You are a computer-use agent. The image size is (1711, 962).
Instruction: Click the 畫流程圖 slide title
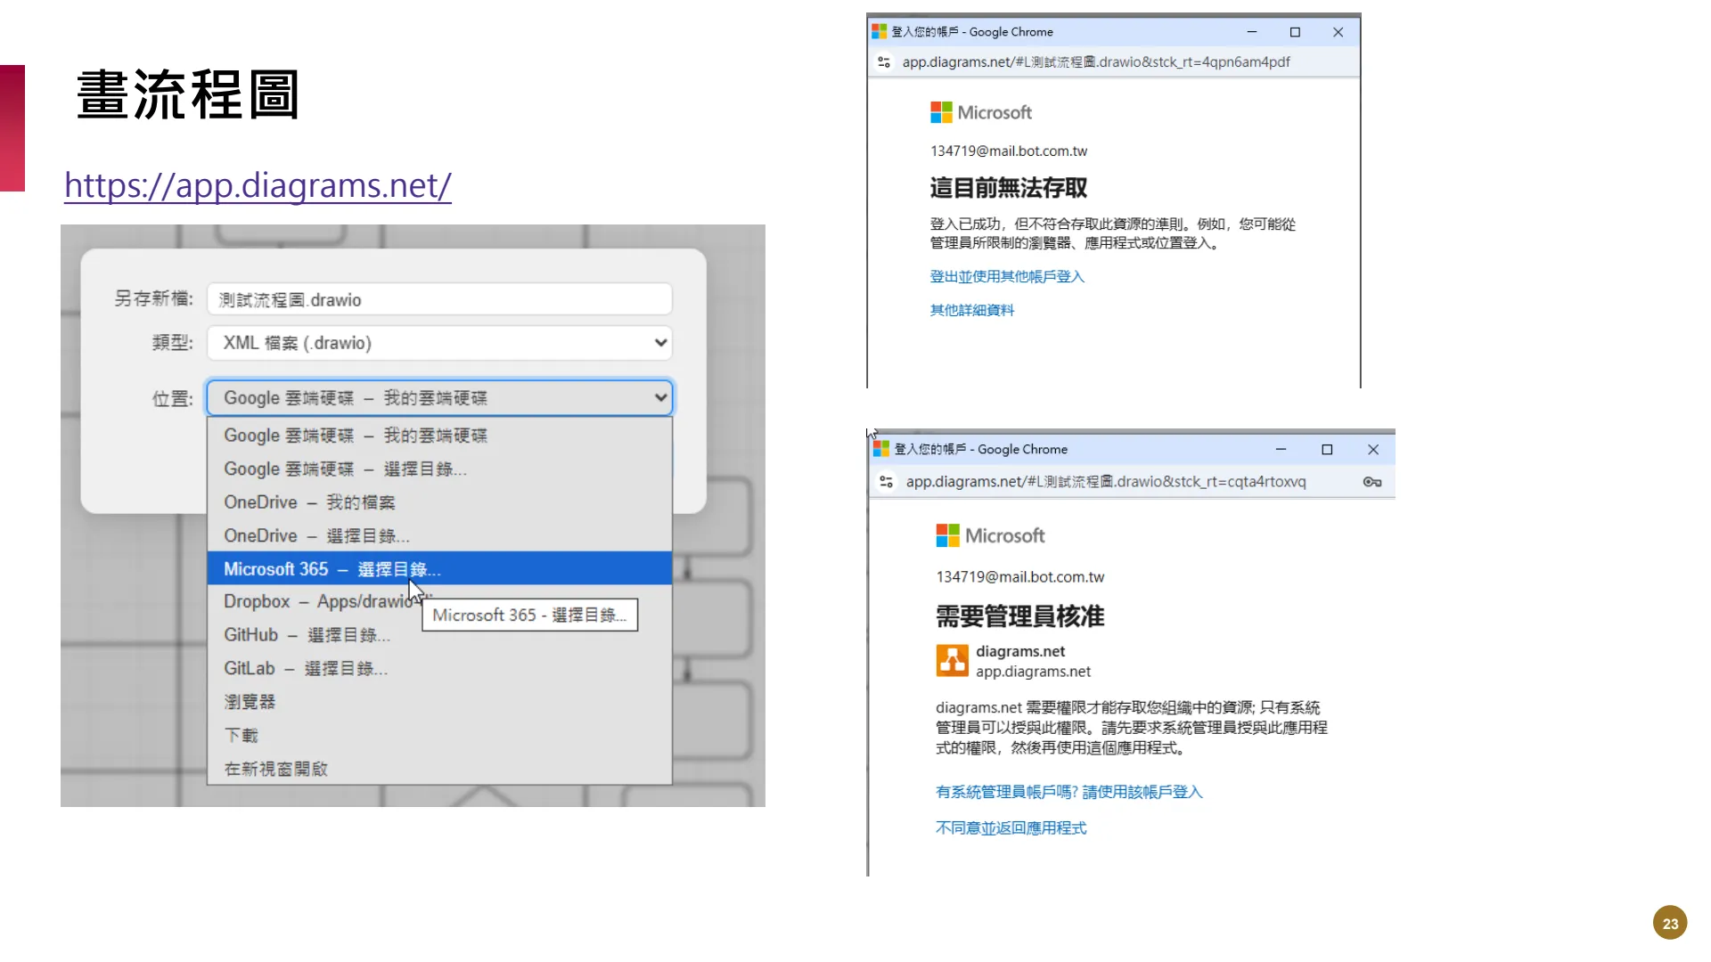tap(188, 94)
